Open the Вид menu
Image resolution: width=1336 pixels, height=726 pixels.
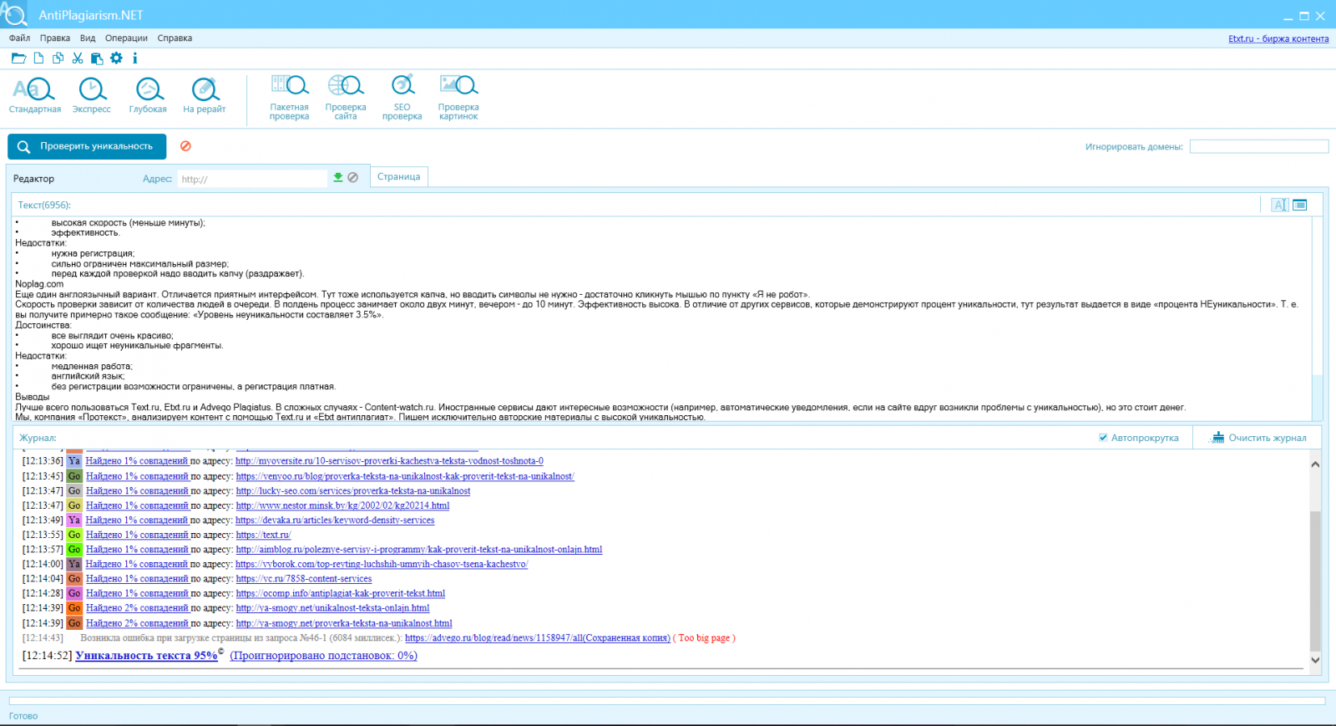tap(88, 38)
